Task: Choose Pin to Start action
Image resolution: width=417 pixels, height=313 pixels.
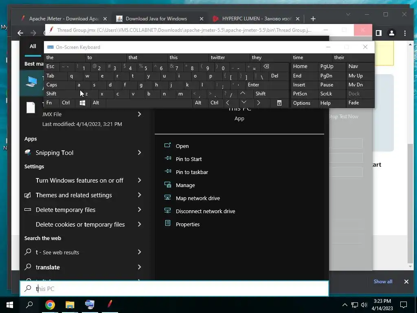Action: (189, 159)
